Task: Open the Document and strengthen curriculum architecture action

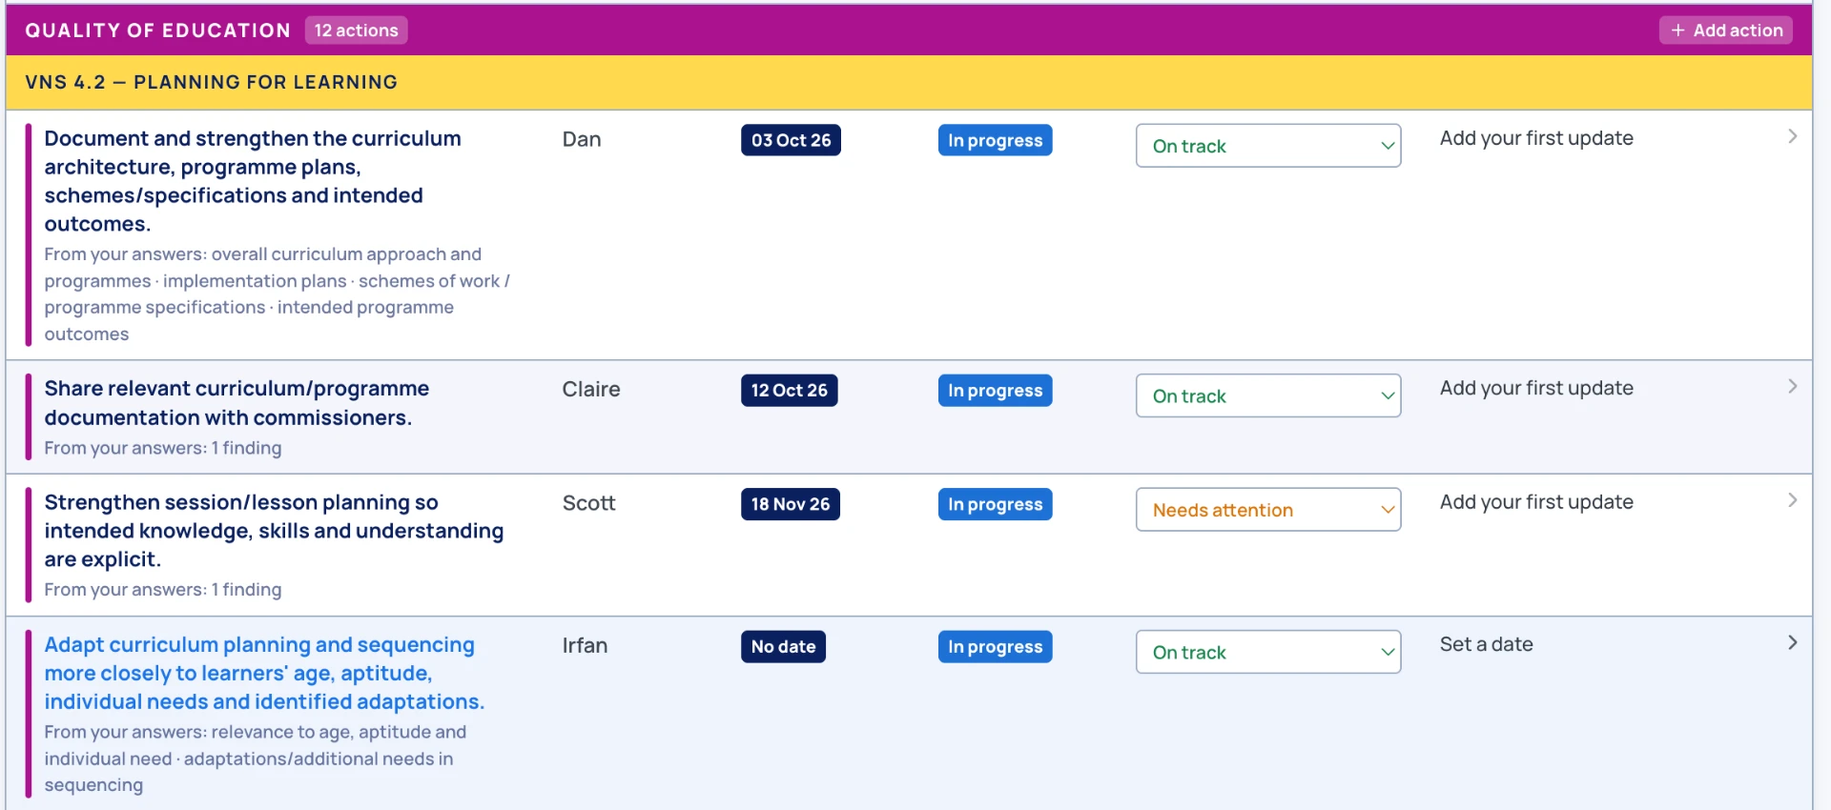Action: pyautogui.click(x=253, y=181)
